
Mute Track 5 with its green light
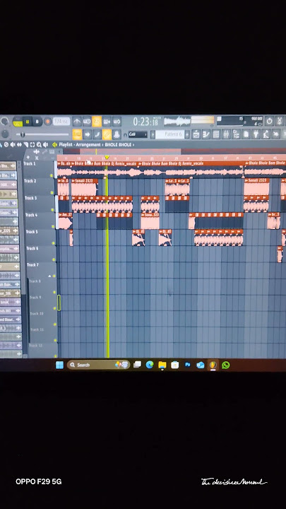coord(53,243)
